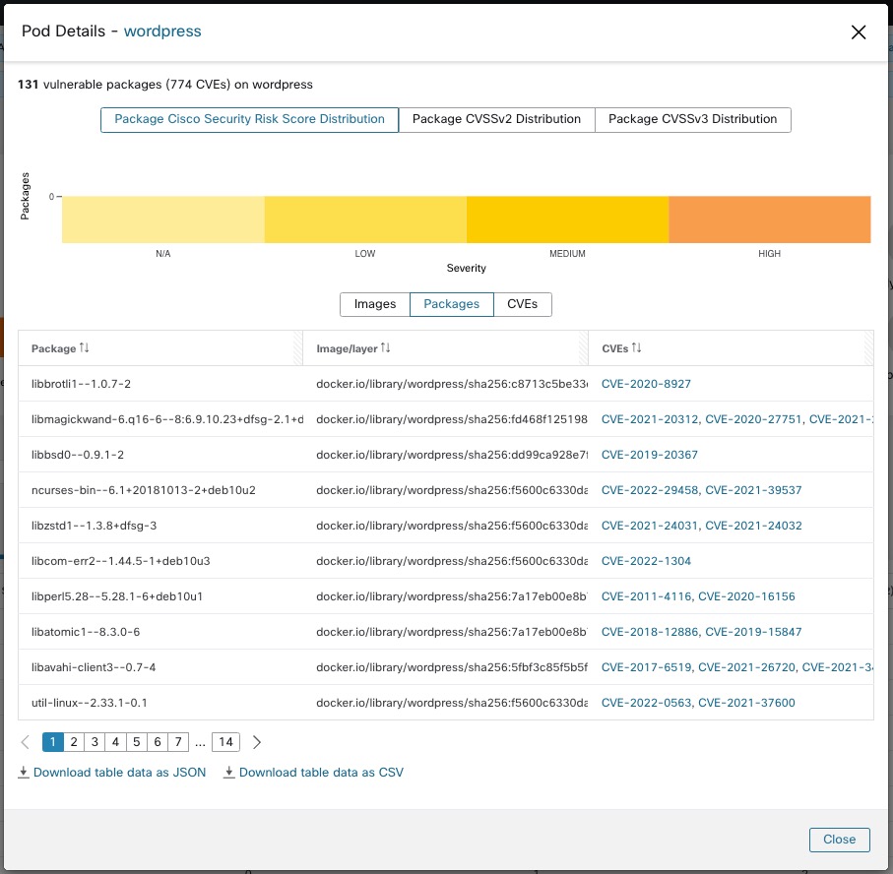Open the wordpress pod link in title
Viewport: 893px width, 874px height.
(162, 31)
